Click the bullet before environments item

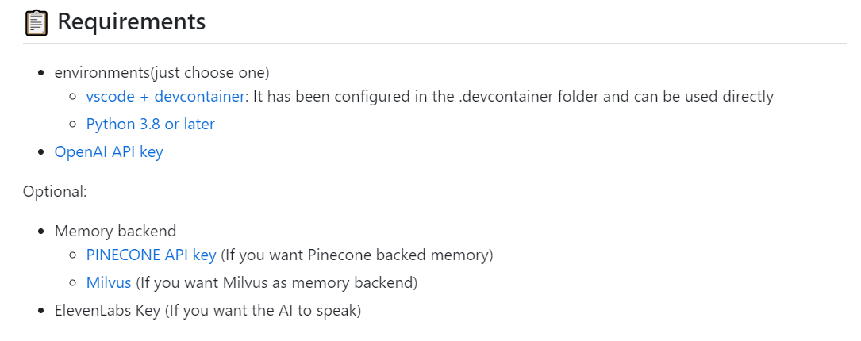tap(41, 74)
